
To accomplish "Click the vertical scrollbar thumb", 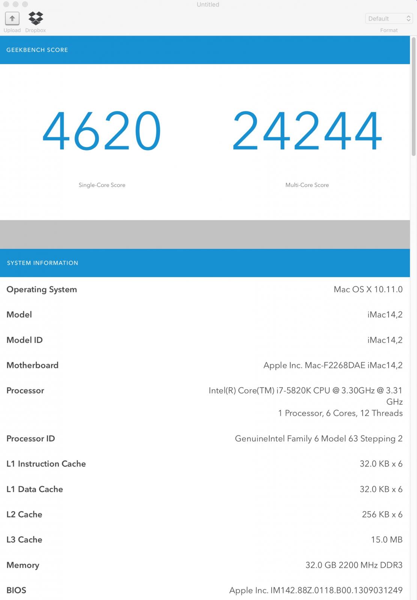I will [414, 96].
